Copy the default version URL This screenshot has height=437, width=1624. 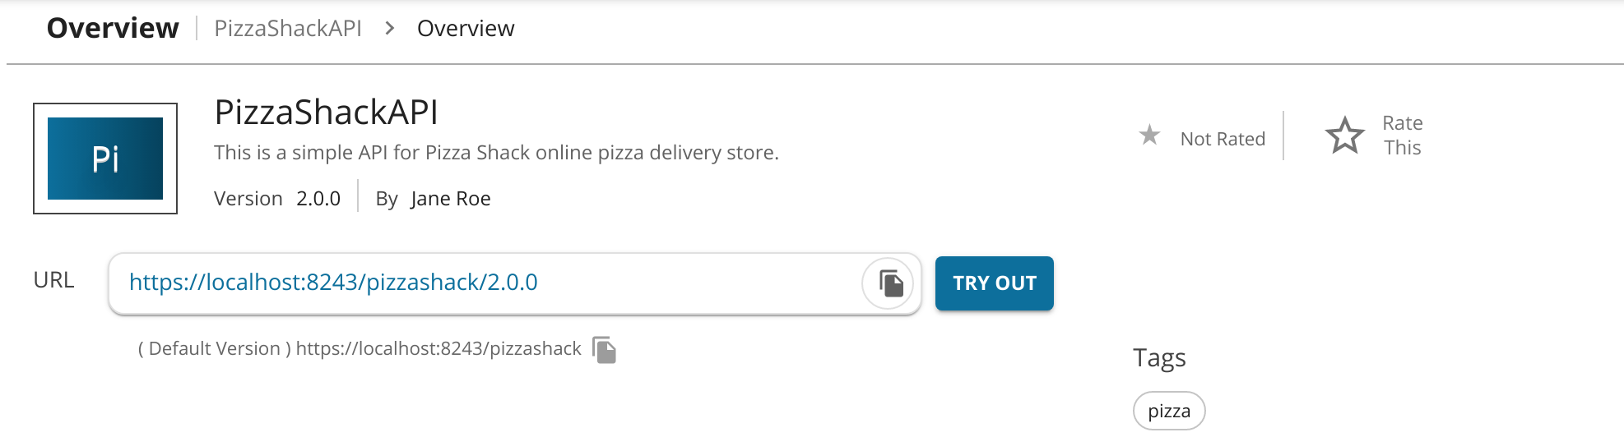605,350
